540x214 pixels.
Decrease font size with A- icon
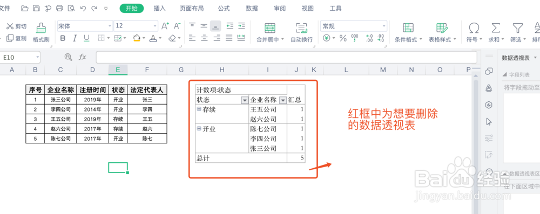pyautogui.click(x=177, y=26)
